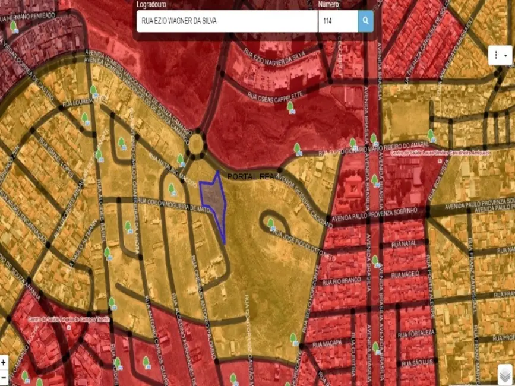Select the blue outlined property polygon
Image resolution: width=515 pixels, height=386 pixels.
pyautogui.click(x=214, y=202)
